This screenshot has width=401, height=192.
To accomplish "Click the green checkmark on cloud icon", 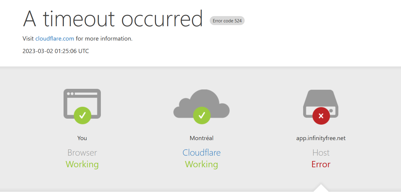I will [202, 115].
